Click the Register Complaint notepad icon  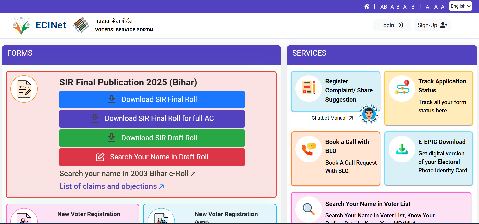tap(309, 88)
